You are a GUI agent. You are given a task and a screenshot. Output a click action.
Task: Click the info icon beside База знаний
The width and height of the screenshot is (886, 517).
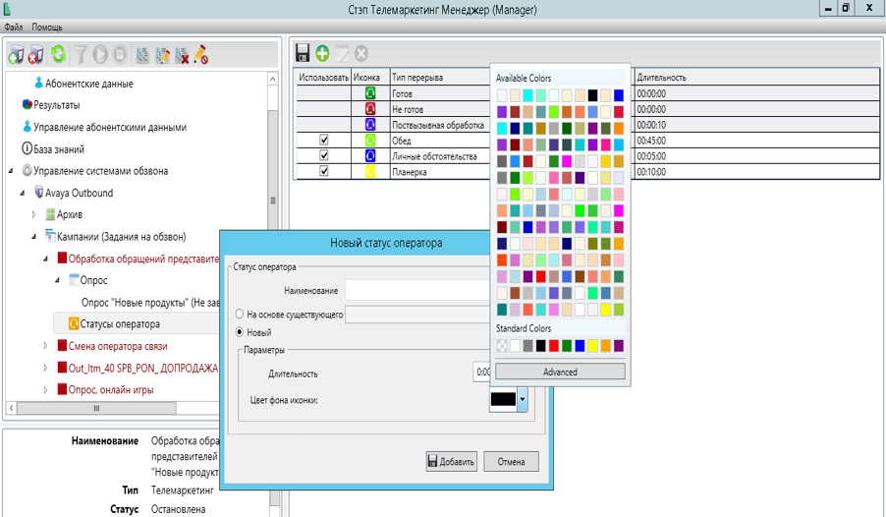(27, 148)
